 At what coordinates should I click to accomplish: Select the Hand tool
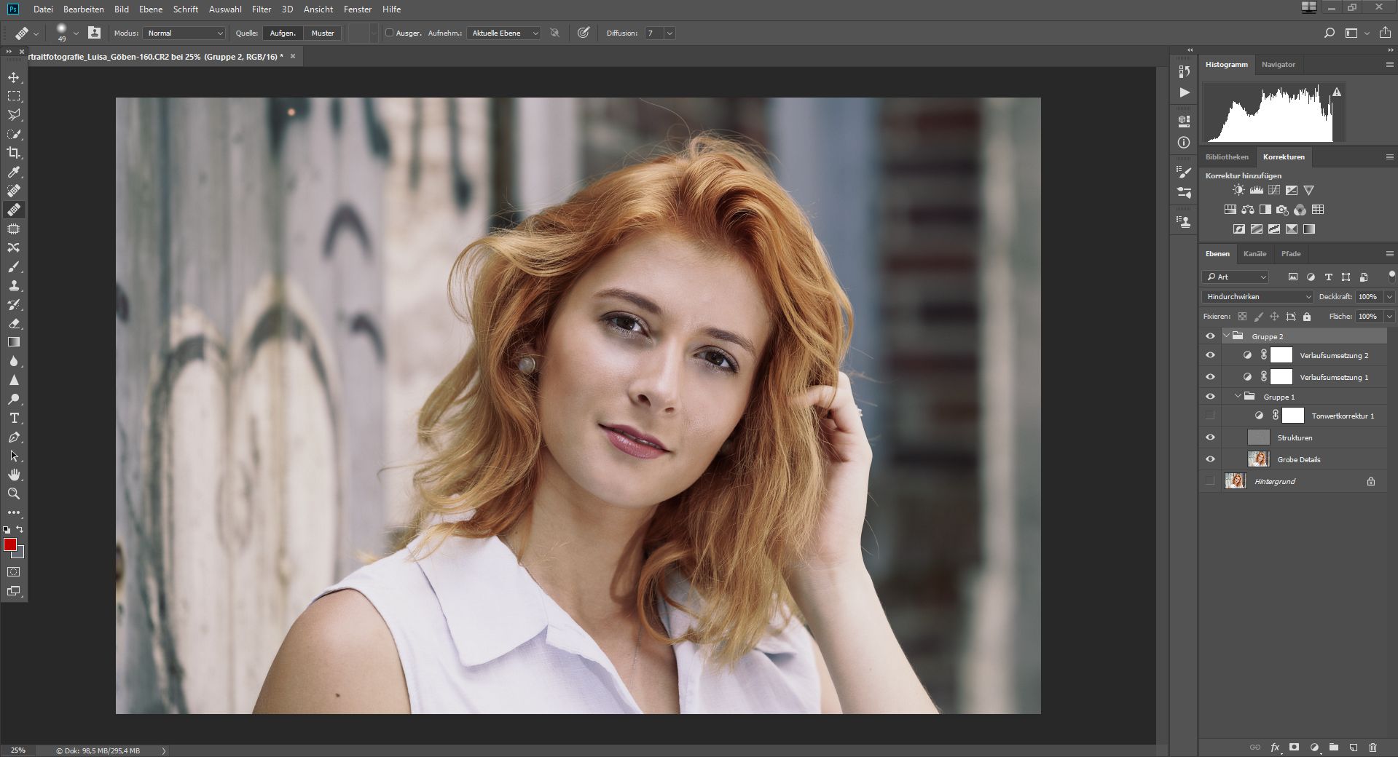click(x=14, y=475)
